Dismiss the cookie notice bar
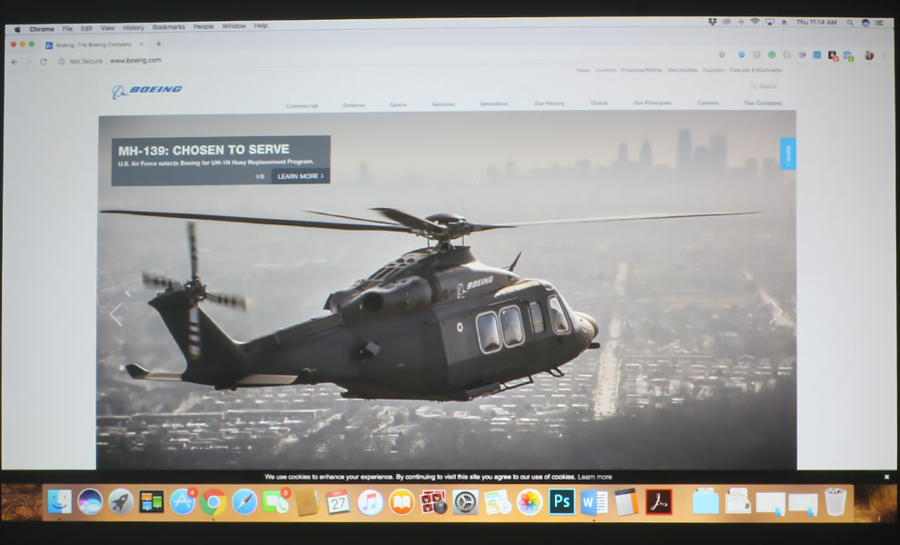900x545 pixels. pyautogui.click(x=886, y=477)
